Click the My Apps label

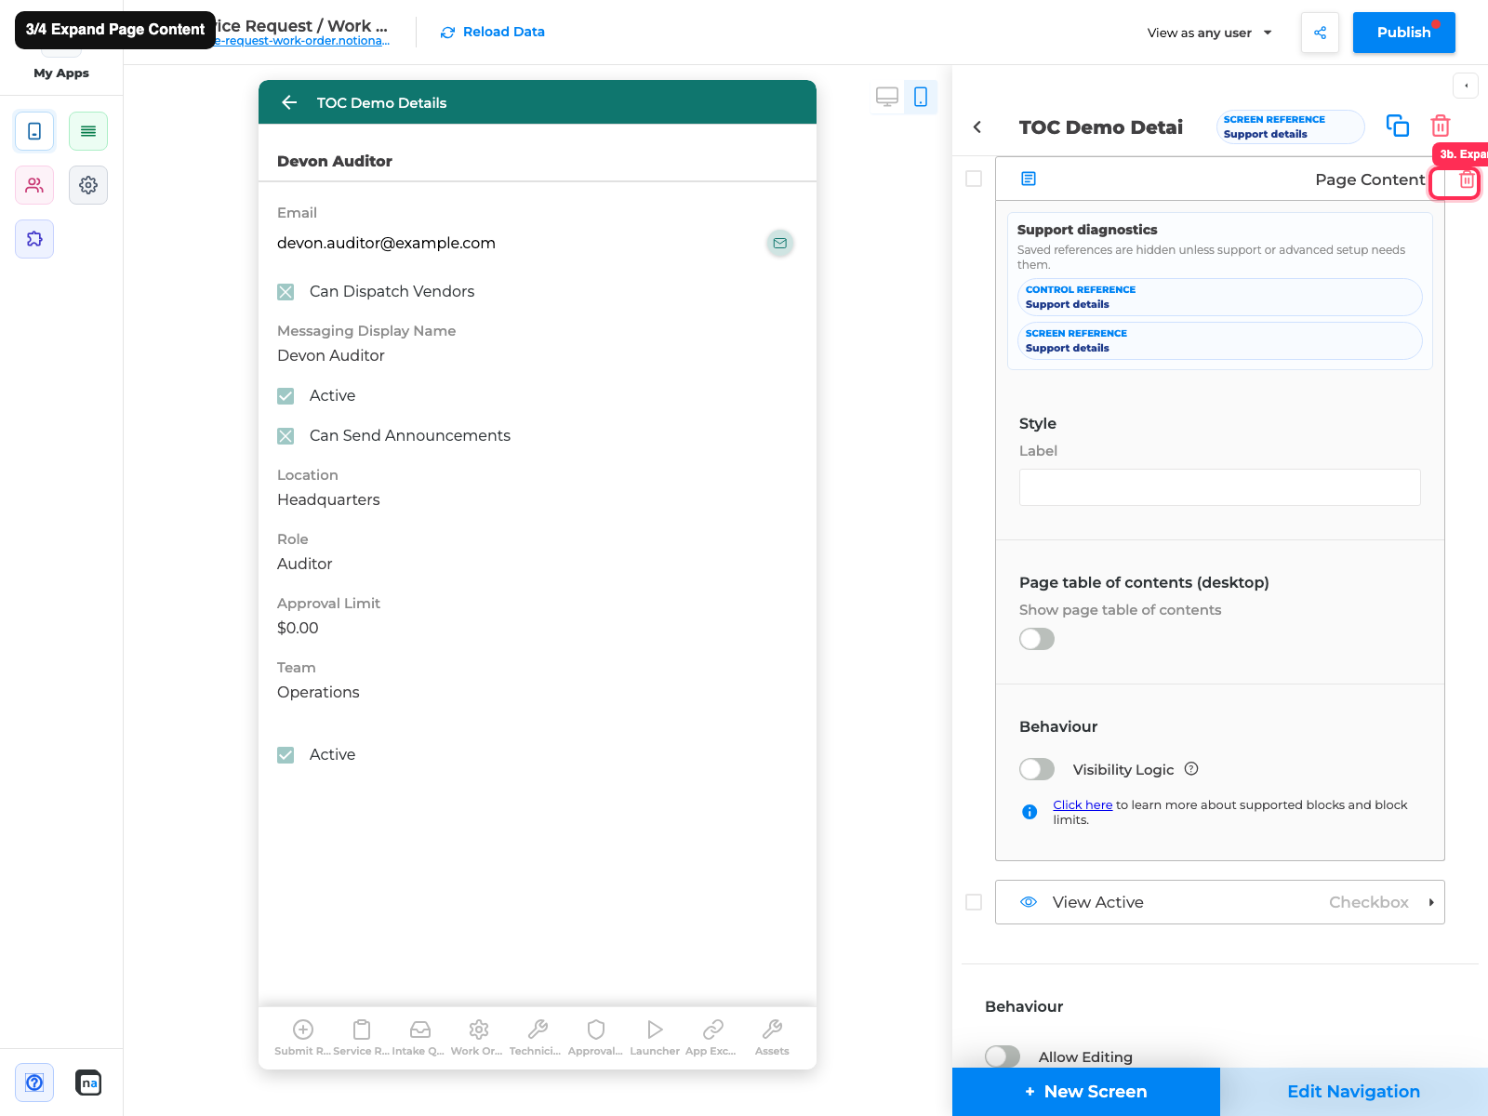pyautogui.click(x=61, y=73)
